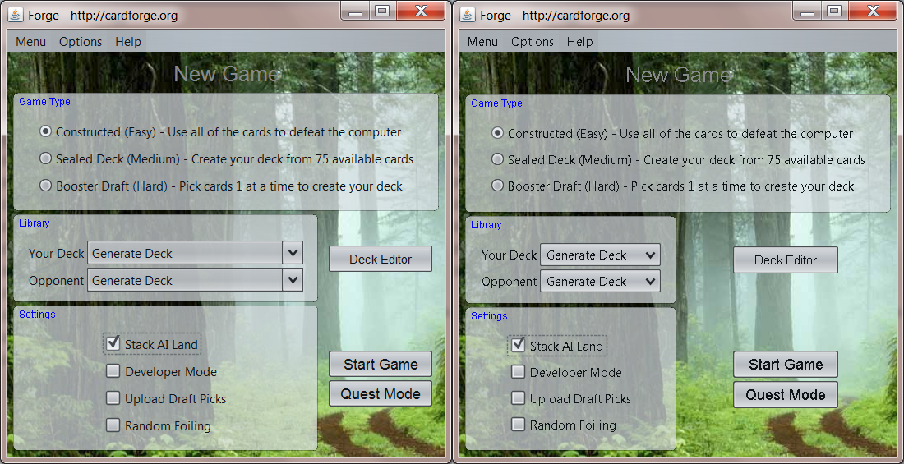This screenshot has width=904, height=464.
Task: Open the Options menu in right window
Action: (x=533, y=42)
